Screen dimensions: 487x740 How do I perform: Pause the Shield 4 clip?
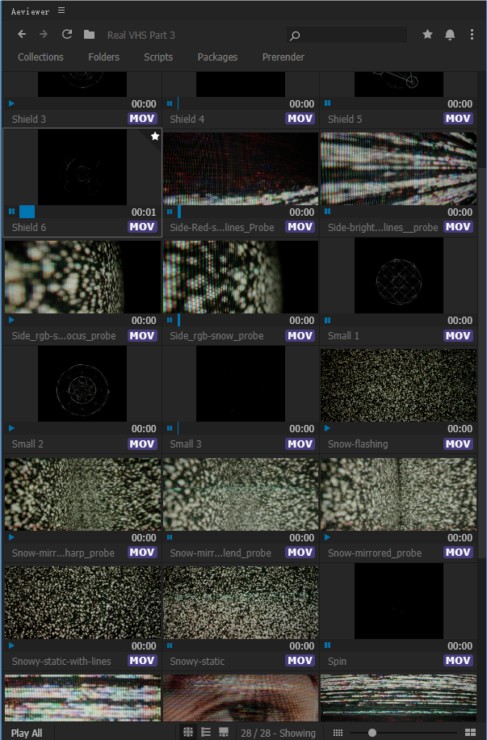coord(170,103)
